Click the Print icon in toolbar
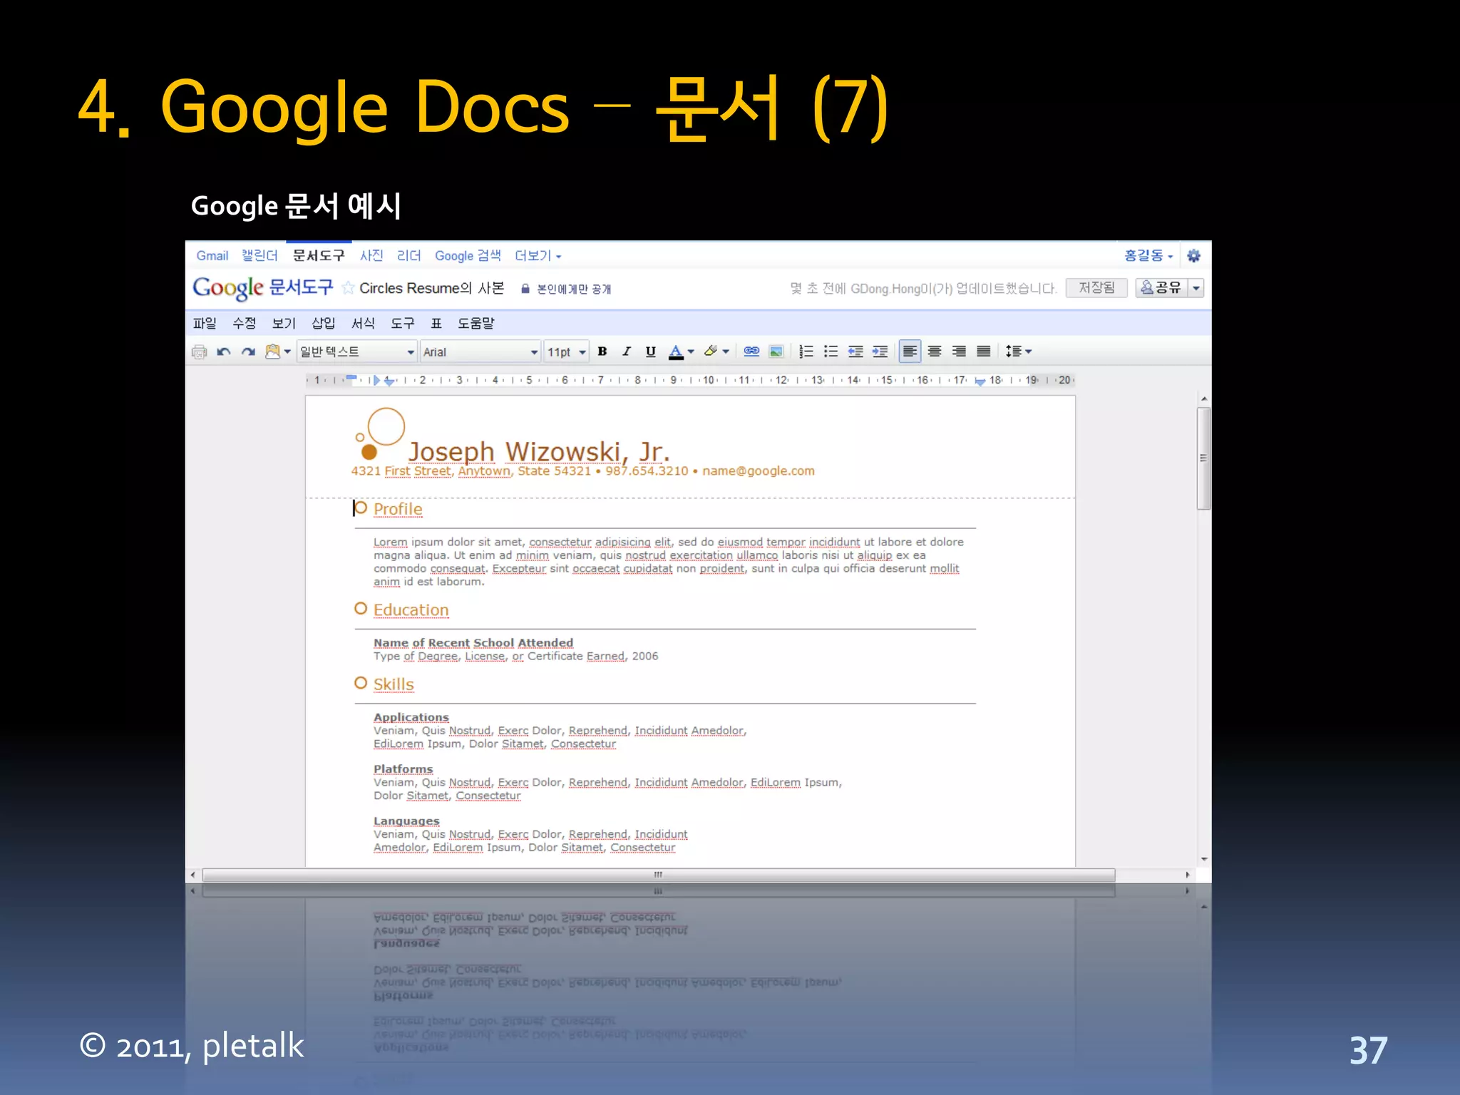The height and width of the screenshot is (1095, 1460). pyautogui.click(x=200, y=351)
